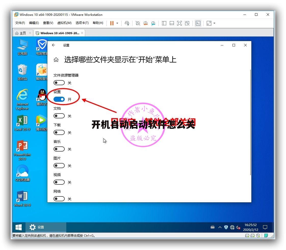Open the muted volume icon in system tray
The height and width of the screenshot is (250, 286).
pyautogui.click(x=238, y=227)
